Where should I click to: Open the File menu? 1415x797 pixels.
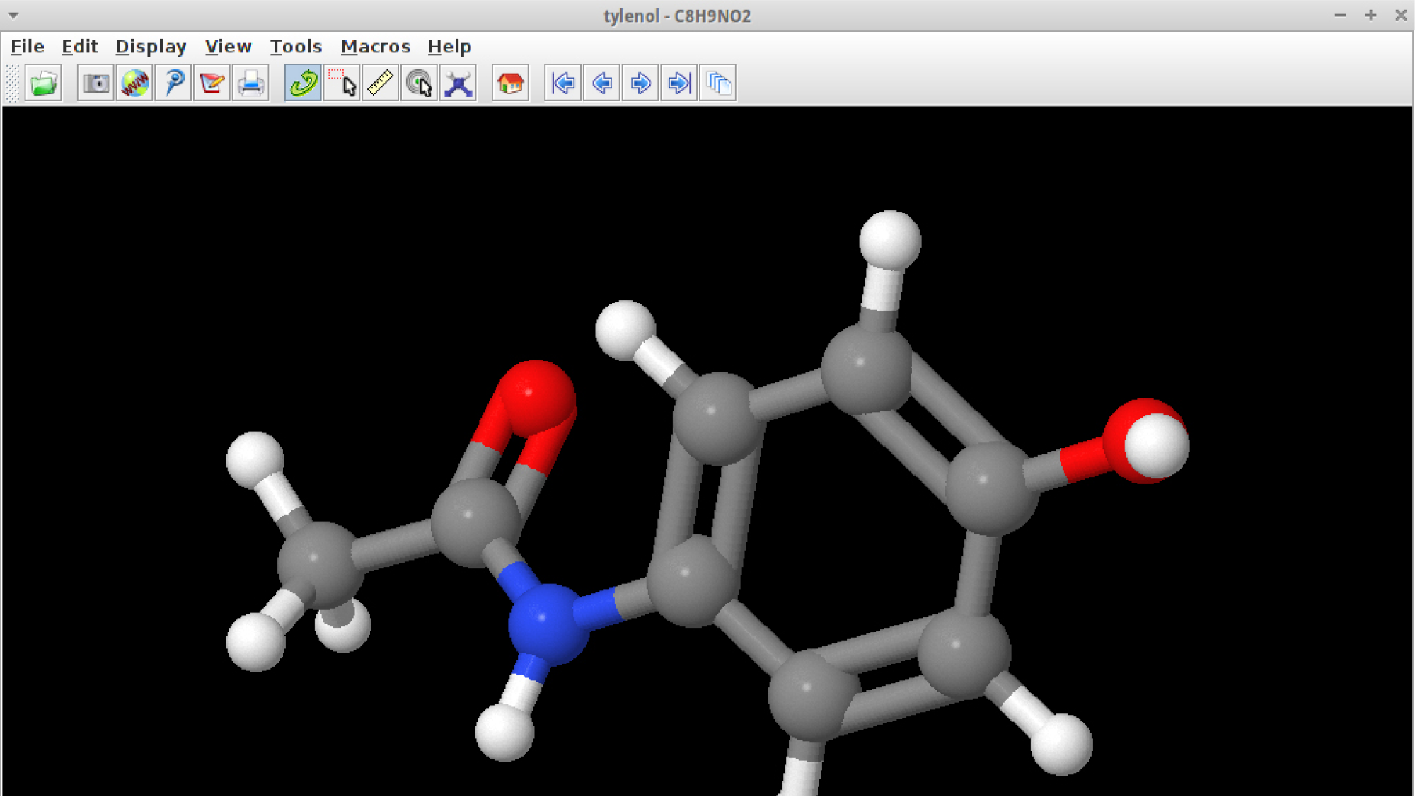(x=28, y=47)
